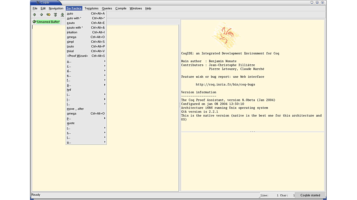This screenshot has width=357, height=200.
Task: Click the Forward one command down-arrow icon
Action: pos(35,15)
